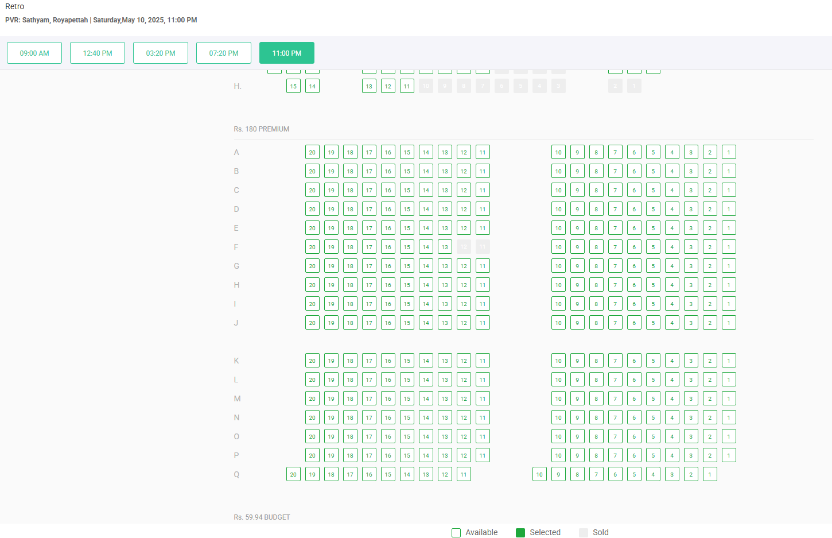
Task: Select seat 7 in row M
Action: 615,398
